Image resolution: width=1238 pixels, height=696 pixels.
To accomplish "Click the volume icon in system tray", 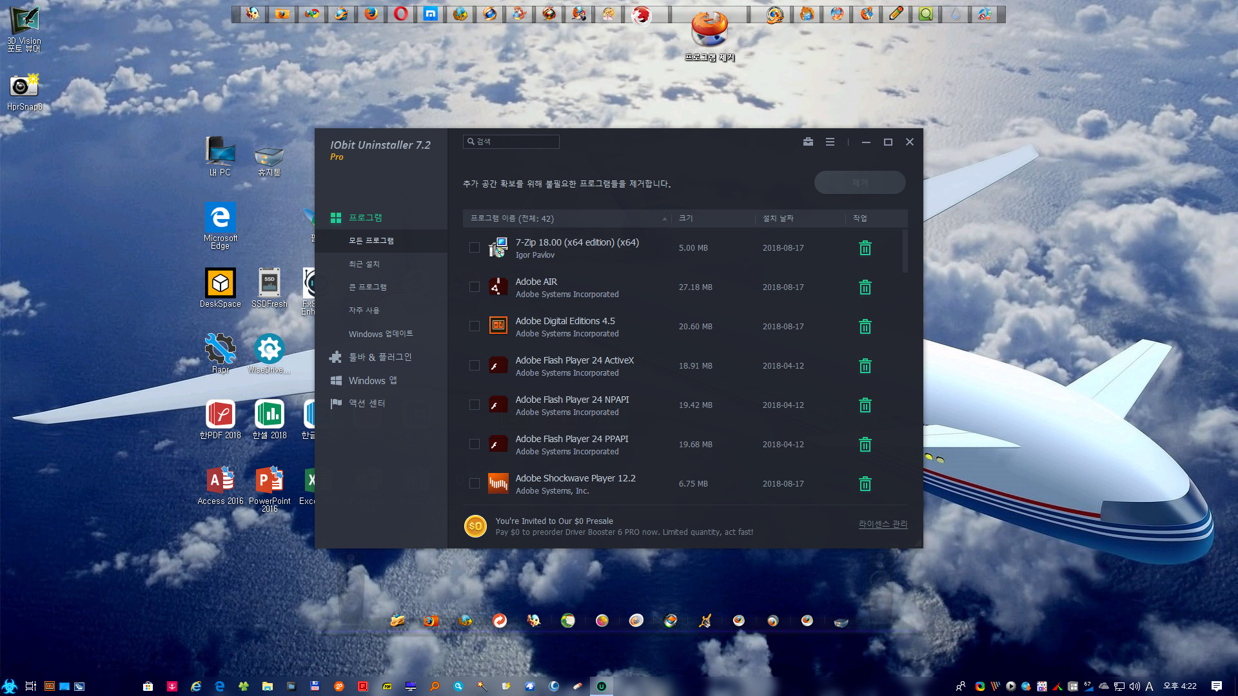I will pos(1134,686).
